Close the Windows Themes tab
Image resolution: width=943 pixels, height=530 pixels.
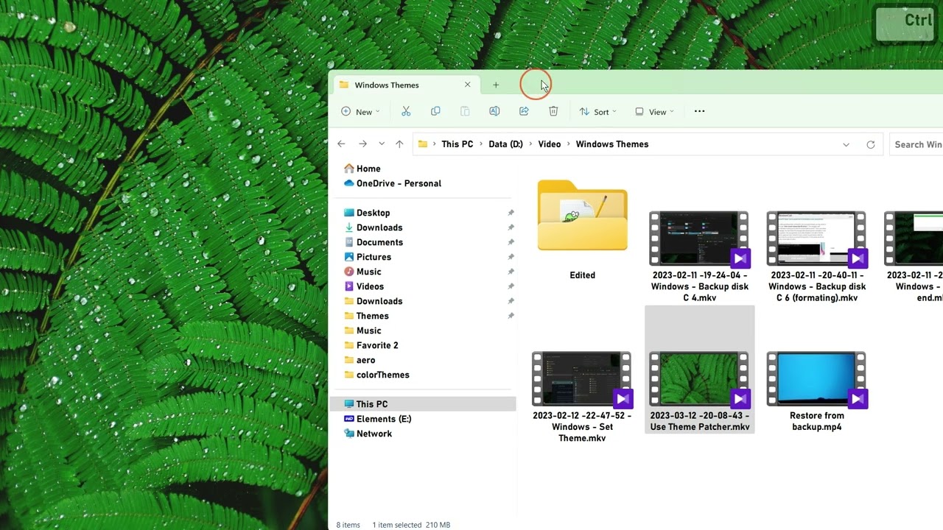(467, 85)
